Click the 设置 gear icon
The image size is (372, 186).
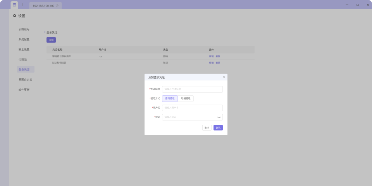point(15,16)
